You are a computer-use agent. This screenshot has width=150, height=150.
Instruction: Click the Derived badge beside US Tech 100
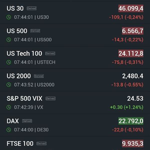50,53
